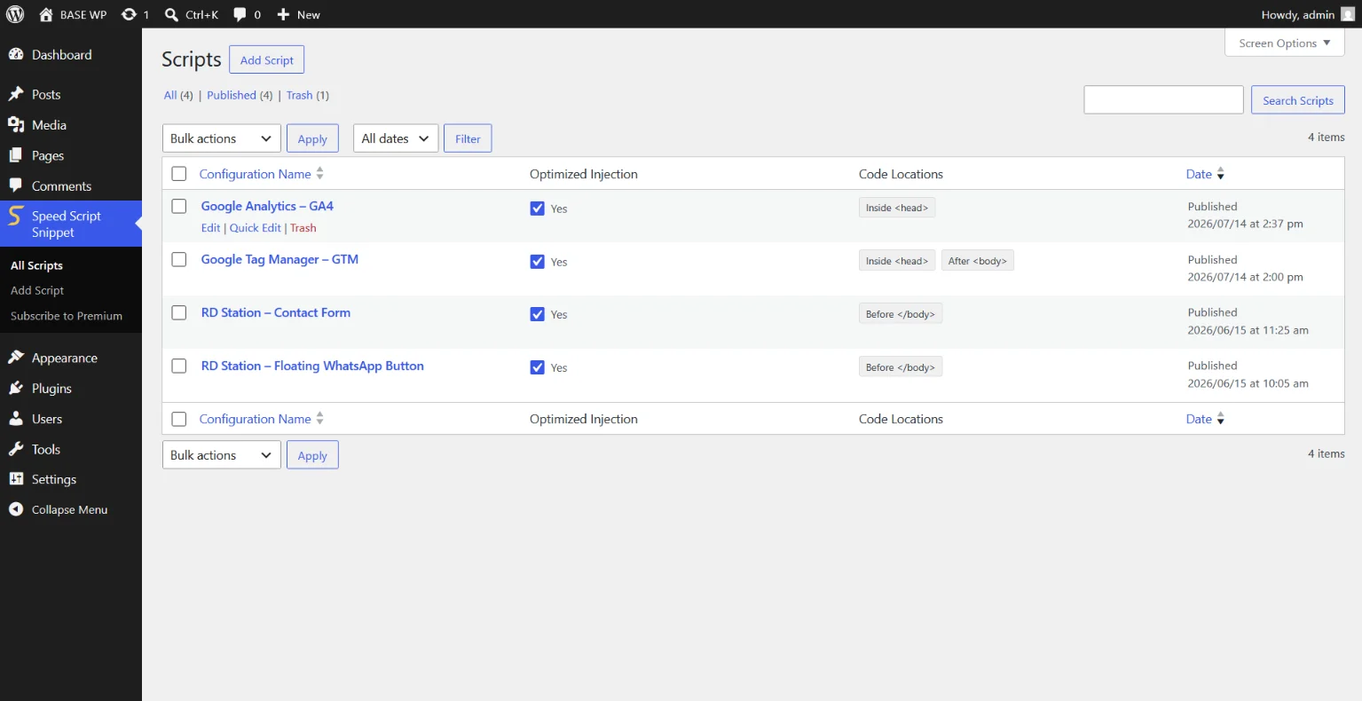The image size is (1362, 701).
Task: Open the Ctrl+K search magnifier icon
Action: pos(171,14)
